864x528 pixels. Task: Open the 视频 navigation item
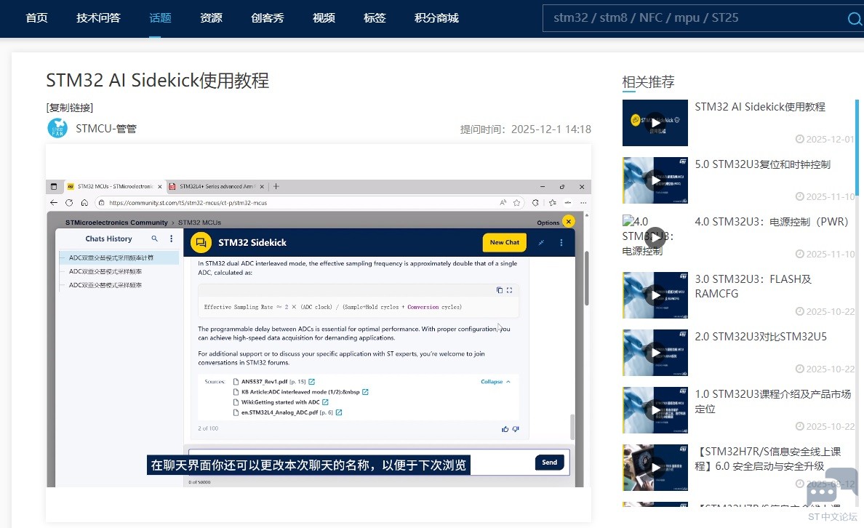click(324, 17)
